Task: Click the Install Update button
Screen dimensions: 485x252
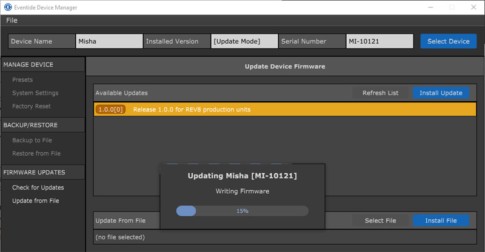Action: click(x=441, y=93)
